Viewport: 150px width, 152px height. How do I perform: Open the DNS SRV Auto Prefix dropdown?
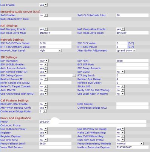coord(120,140)
